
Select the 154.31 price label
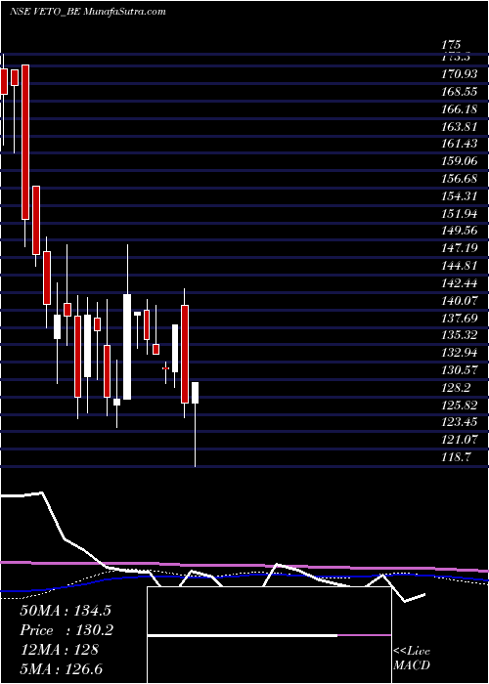(460, 195)
